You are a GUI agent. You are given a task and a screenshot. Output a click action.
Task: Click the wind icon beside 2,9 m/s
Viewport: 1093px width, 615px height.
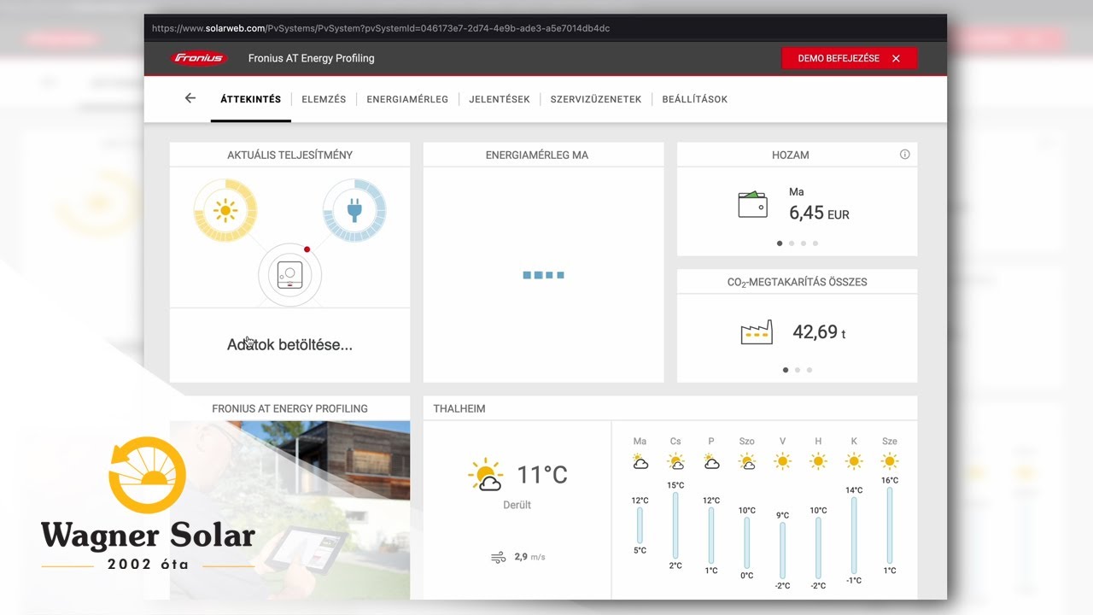point(498,558)
